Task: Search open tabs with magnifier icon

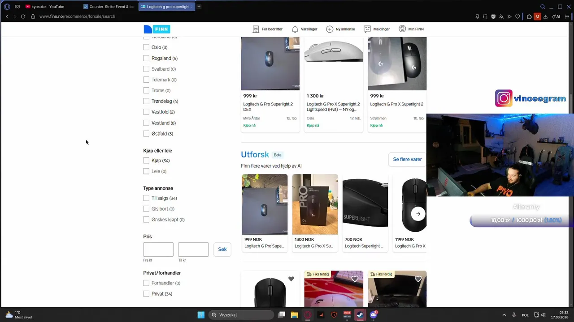Action: pos(543,7)
